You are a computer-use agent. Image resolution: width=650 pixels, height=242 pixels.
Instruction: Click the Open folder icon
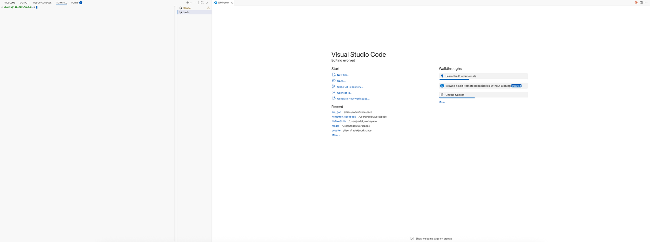(333, 81)
